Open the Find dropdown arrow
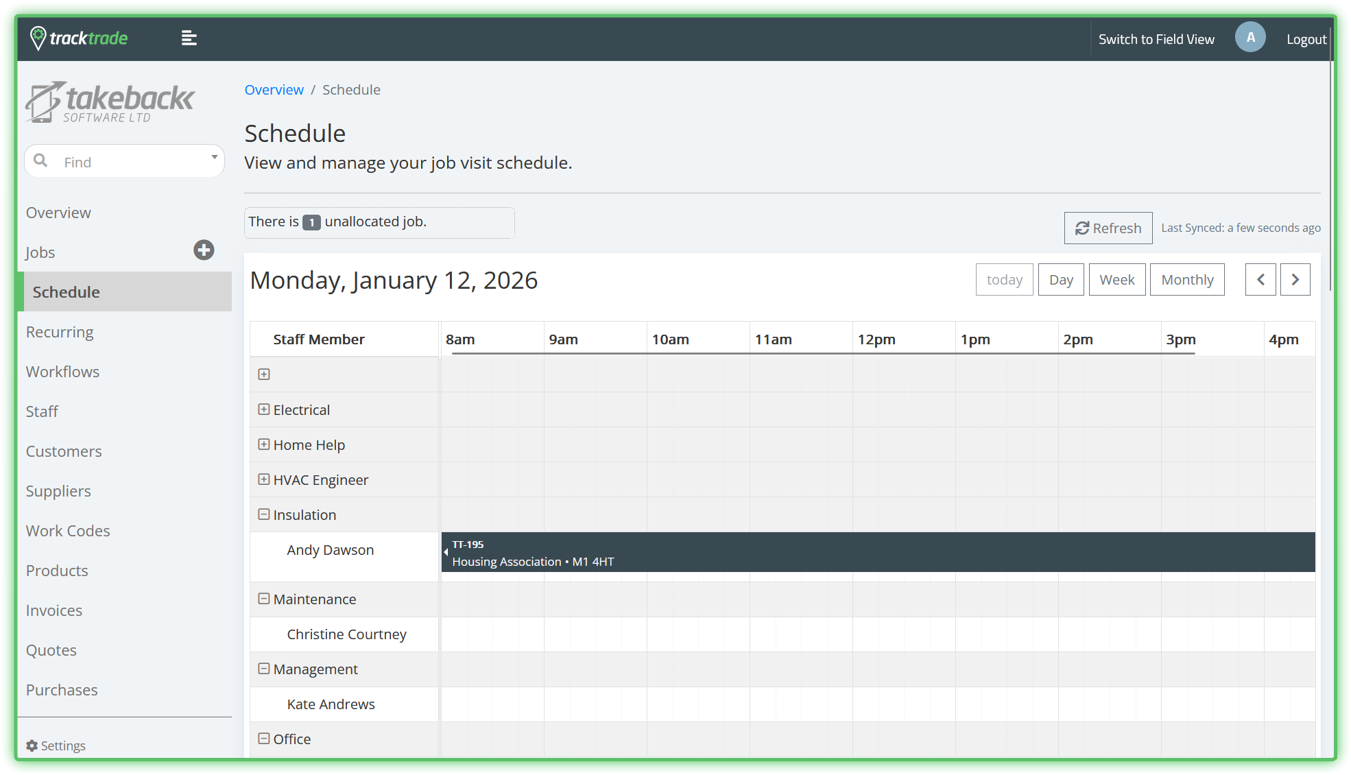The height and width of the screenshot is (775, 1351). click(x=214, y=158)
